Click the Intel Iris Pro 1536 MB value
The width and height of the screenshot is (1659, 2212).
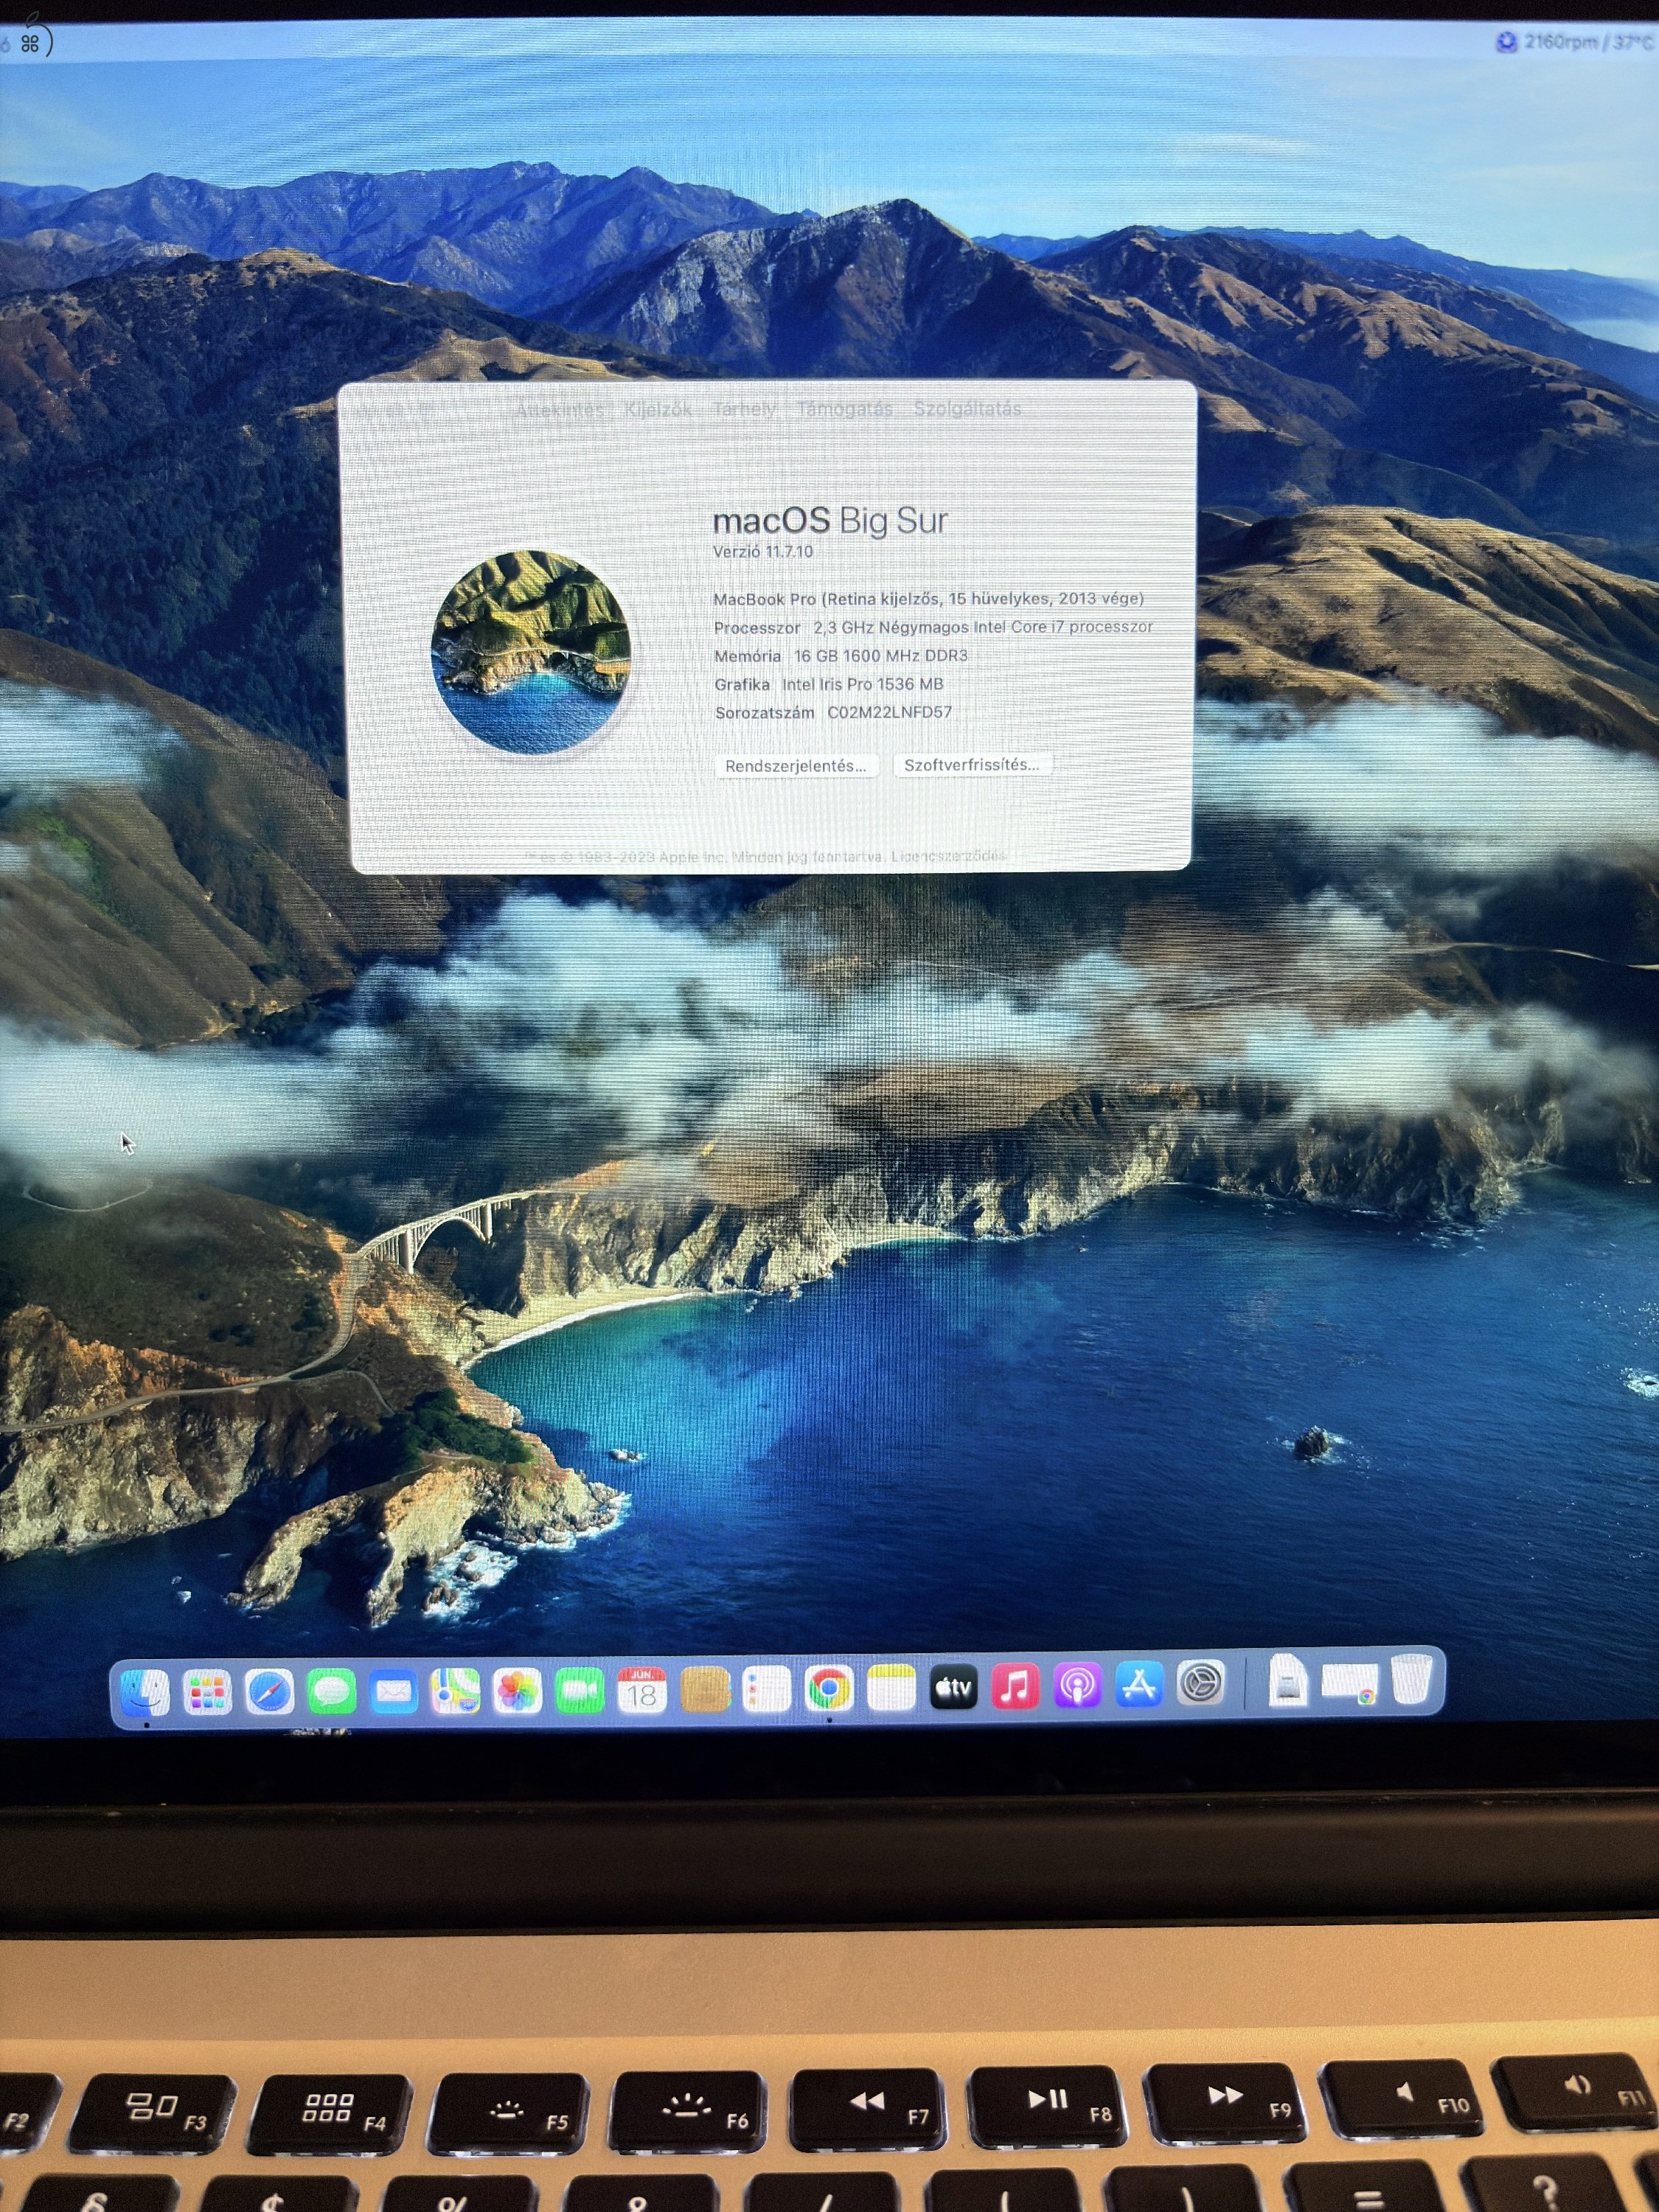(863, 684)
